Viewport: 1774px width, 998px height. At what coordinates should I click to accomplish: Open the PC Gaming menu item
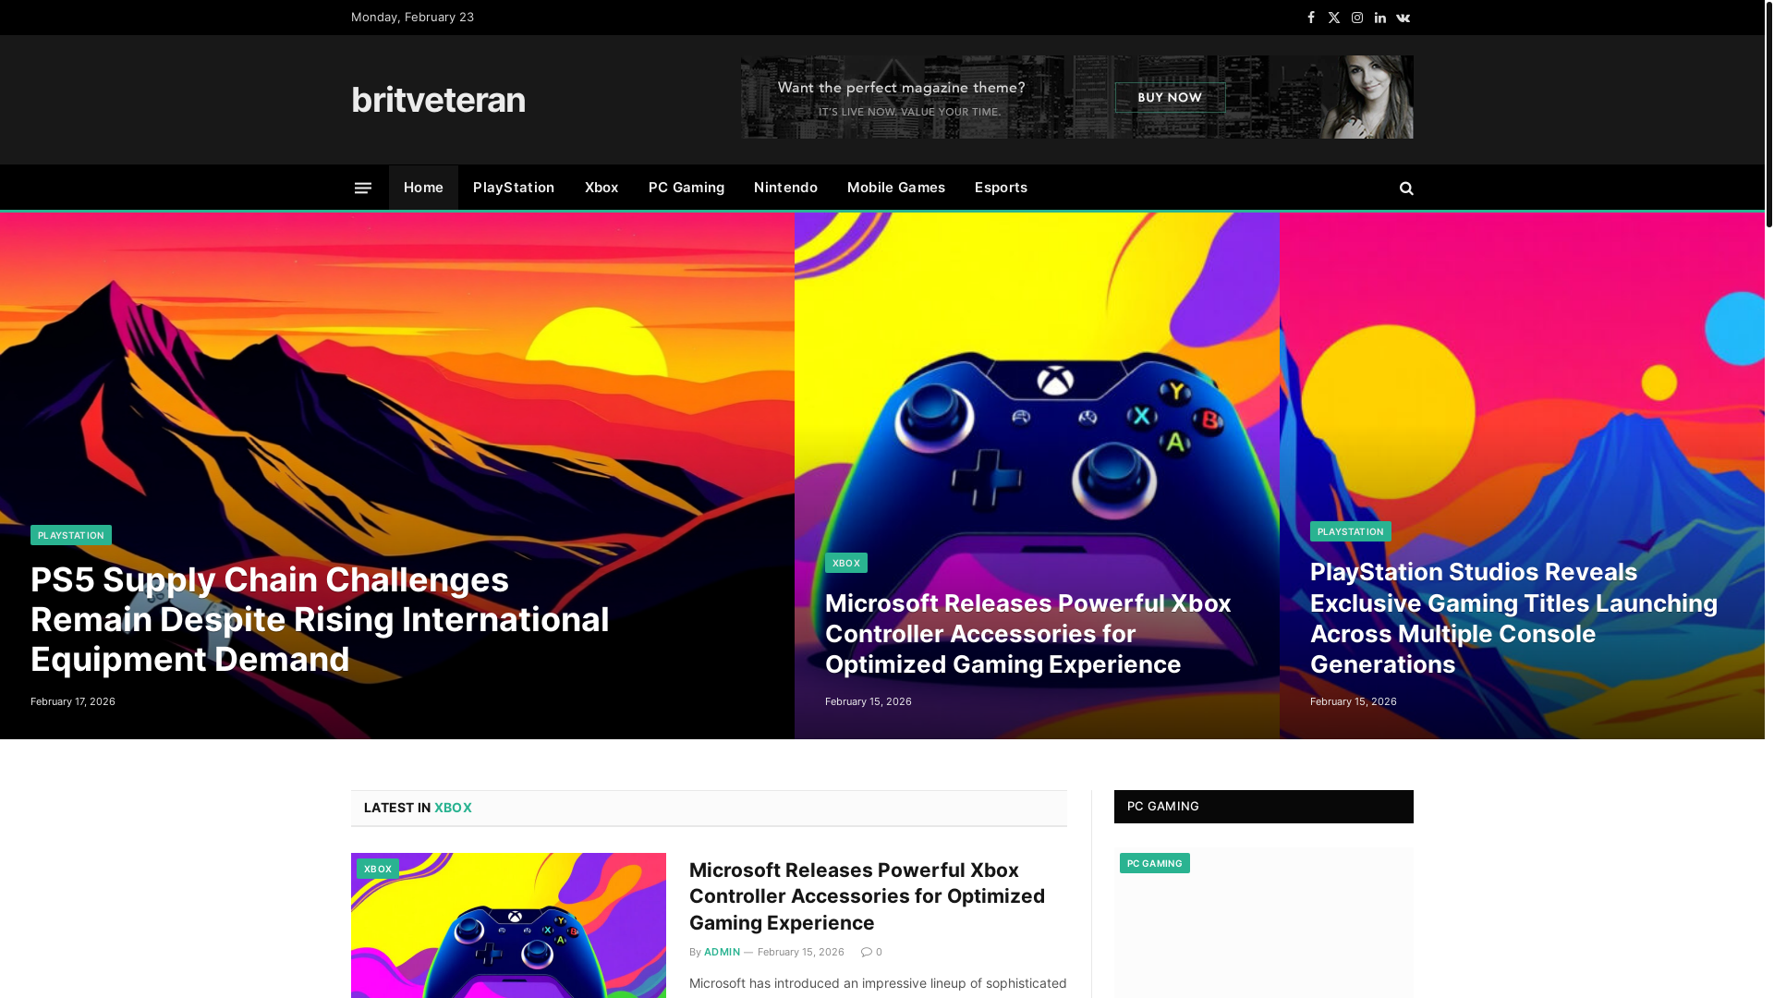pos(687,188)
